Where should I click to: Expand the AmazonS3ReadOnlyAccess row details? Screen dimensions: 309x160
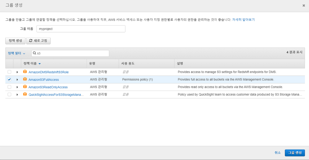pos(17,87)
